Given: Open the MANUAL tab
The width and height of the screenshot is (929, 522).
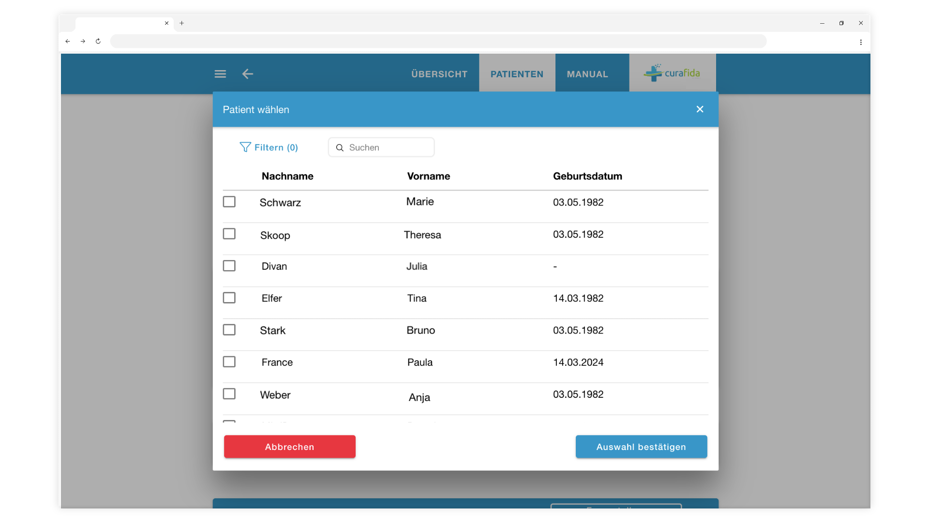Looking at the screenshot, I should click(x=587, y=74).
